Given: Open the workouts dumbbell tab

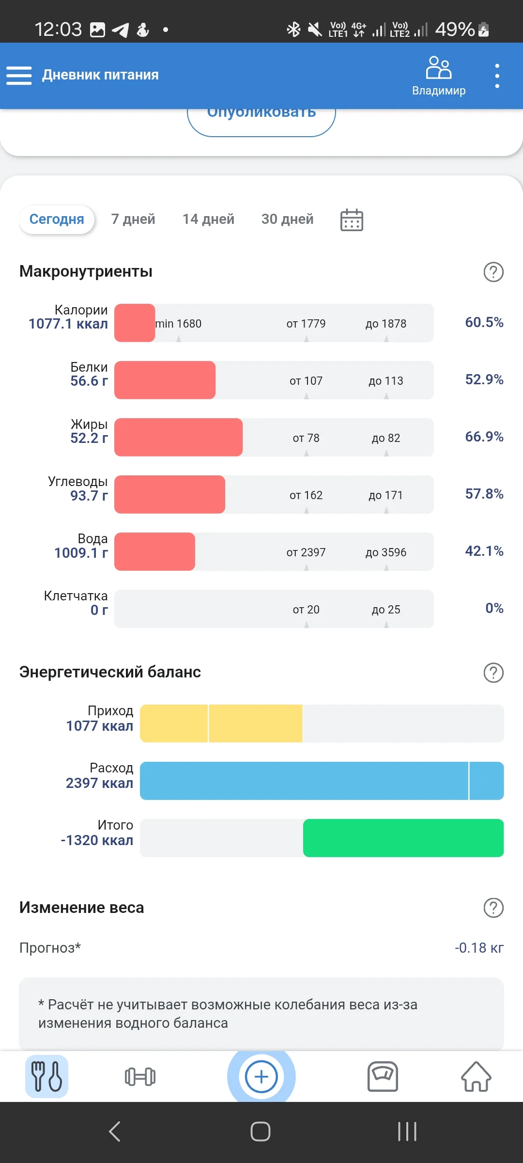Looking at the screenshot, I should [140, 1077].
